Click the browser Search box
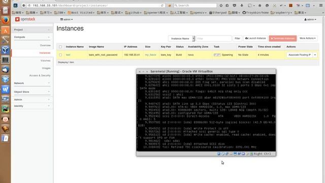 (195, 6)
